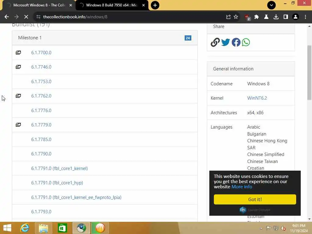Open build 6.1.7746.0 link
This screenshot has width=312, height=234.
click(41, 67)
